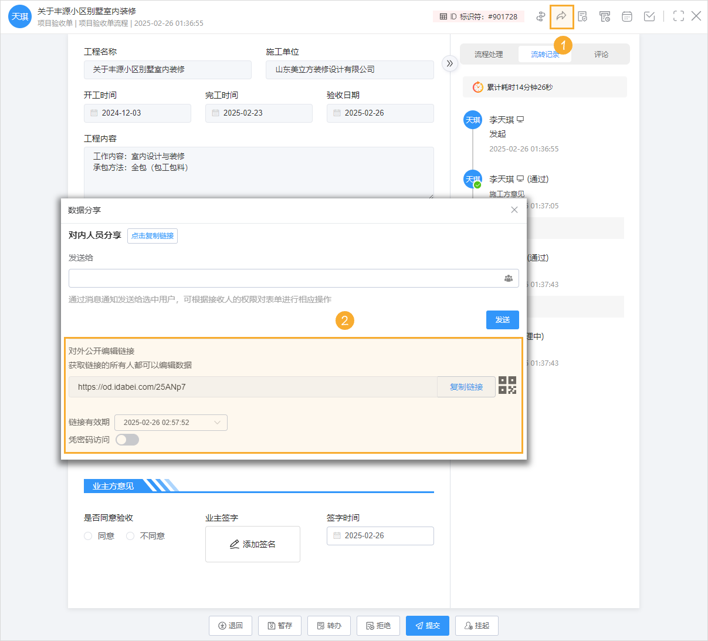Open the document approval icon in toolbar

(582, 16)
